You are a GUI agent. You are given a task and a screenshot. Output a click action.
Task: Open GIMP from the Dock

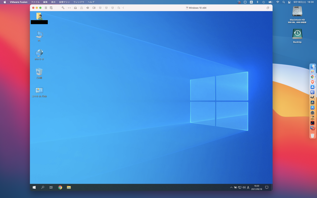click(313, 97)
